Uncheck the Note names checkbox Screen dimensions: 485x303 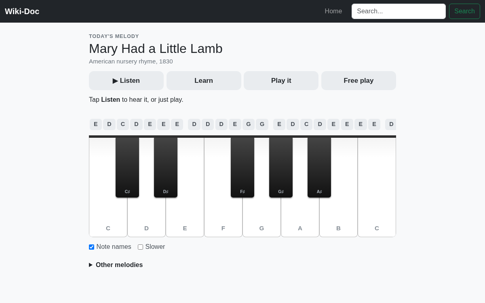coord(91,247)
